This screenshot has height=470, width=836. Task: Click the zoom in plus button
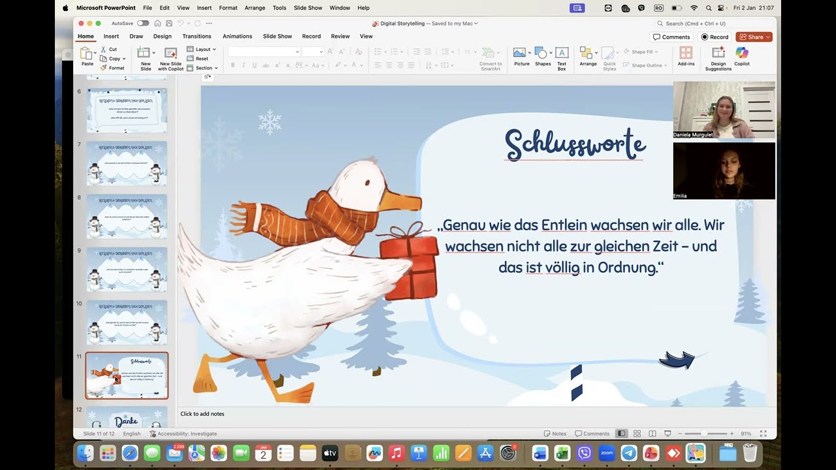click(x=731, y=433)
